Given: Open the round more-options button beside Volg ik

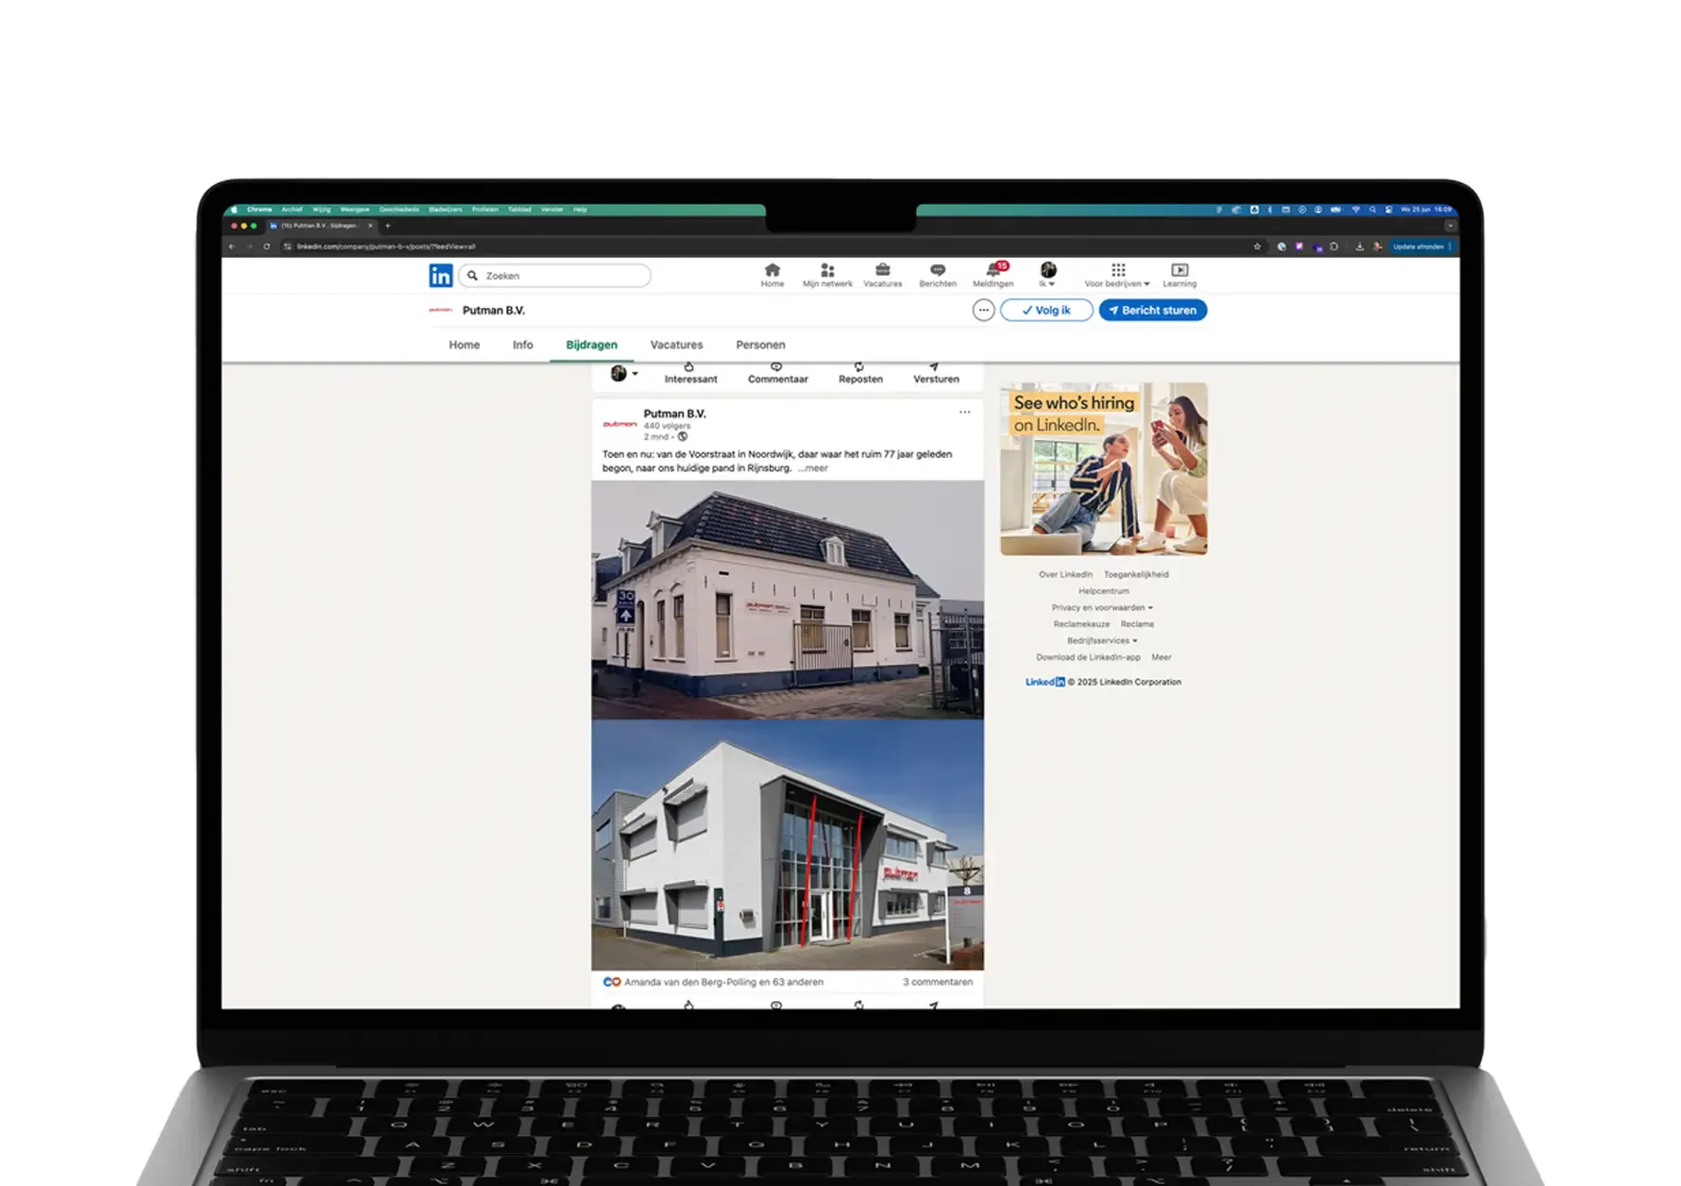Looking at the screenshot, I should (x=983, y=311).
